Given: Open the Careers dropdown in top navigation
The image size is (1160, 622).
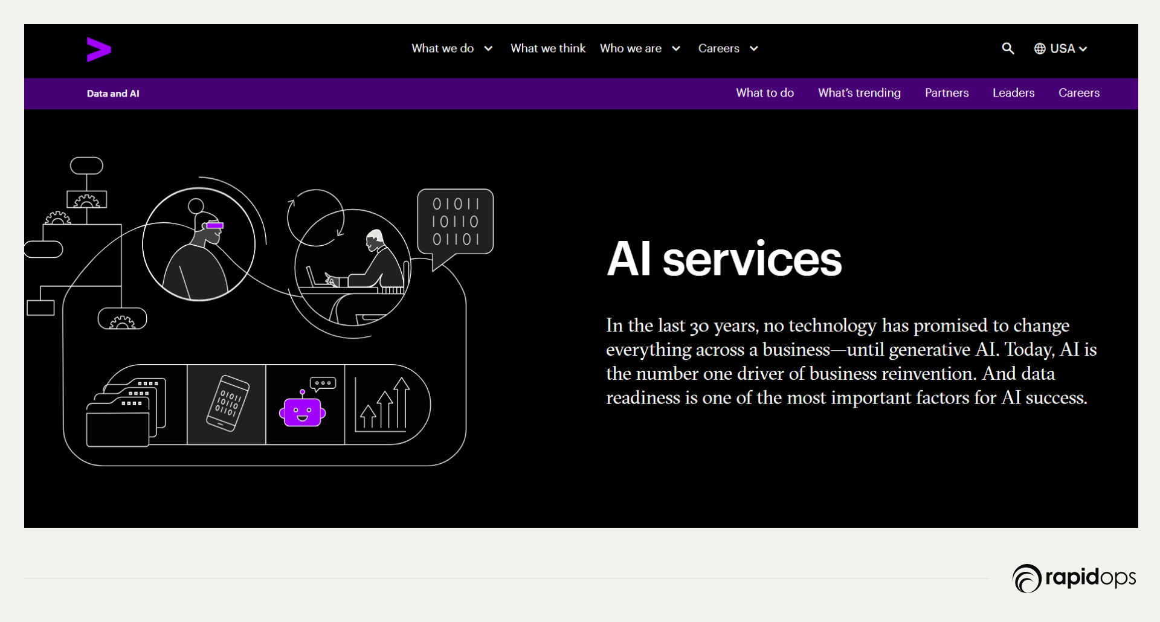Looking at the screenshot, I should (x=728, y=48).
